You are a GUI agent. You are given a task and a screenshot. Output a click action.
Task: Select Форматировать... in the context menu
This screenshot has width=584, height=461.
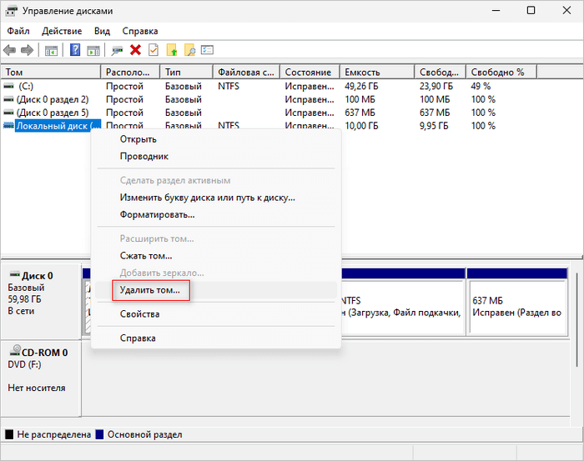(158, 214)
